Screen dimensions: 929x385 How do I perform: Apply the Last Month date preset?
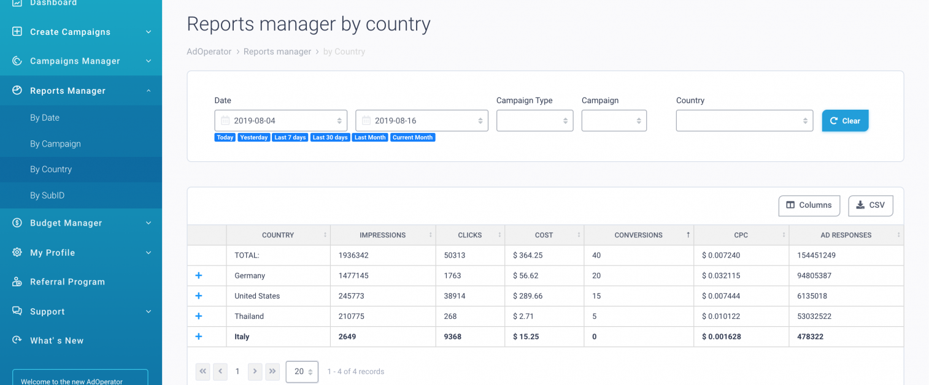click(370, 137)
